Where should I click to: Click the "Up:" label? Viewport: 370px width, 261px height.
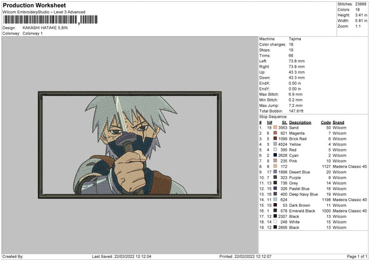point(262,72)
